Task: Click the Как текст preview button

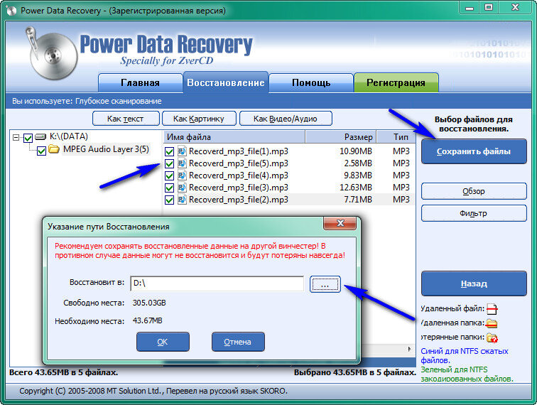Action: pyautogui.click(x=126, y=119)
